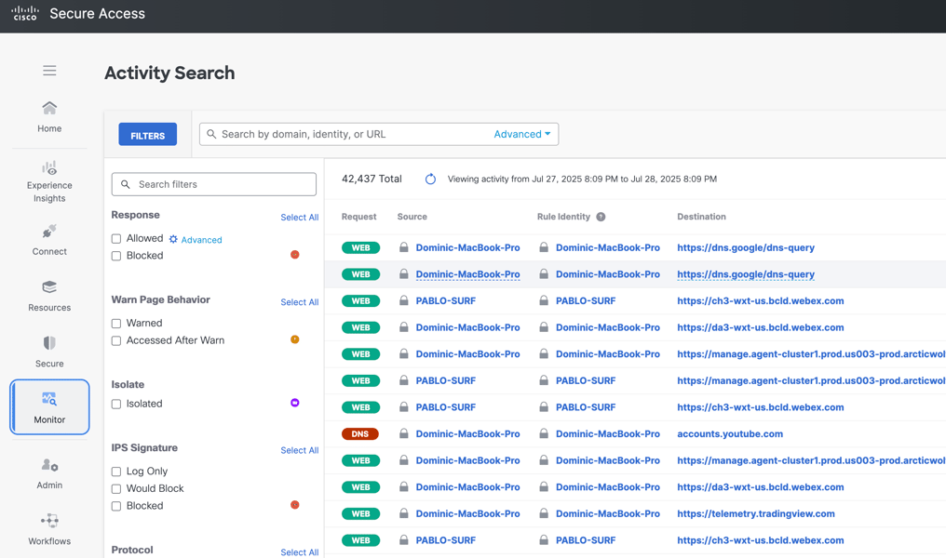The image size is (946, 558).
Task: Click the red Blocked indicator under IPS Signature
Action: click(x=295, y=505)
